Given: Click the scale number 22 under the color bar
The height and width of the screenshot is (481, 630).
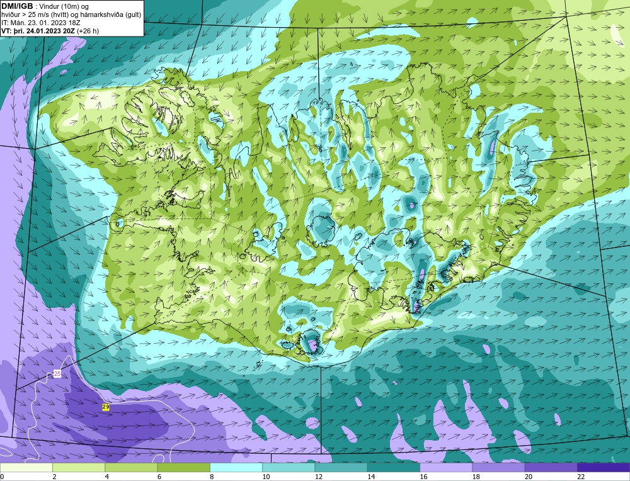Looking at the screenshot, I should click(x=581, y=477).
